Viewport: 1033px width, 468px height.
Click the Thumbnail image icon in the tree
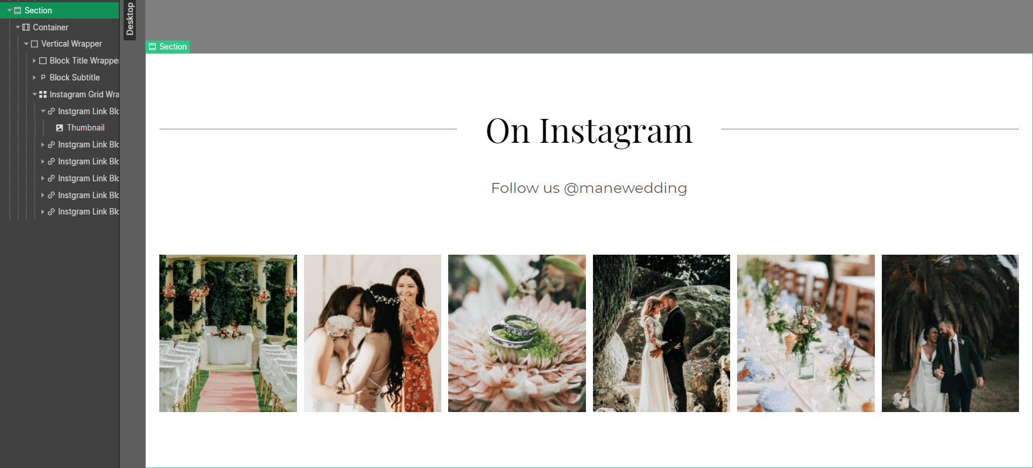point(60,128)
